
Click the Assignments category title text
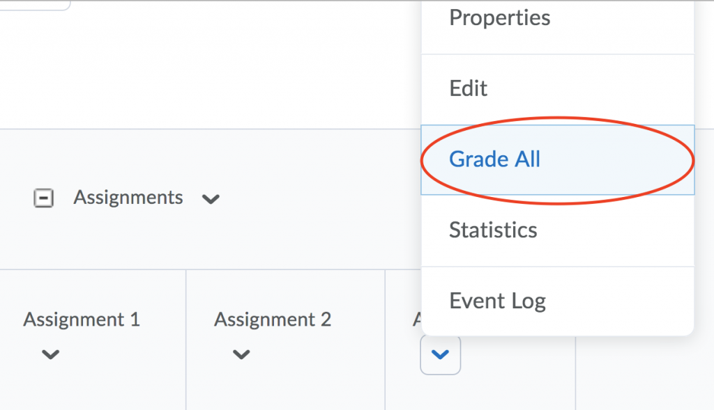coord(128,198)
